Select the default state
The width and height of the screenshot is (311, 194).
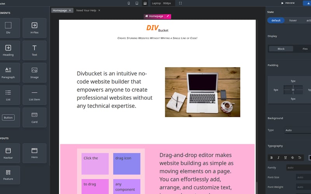(x=276, y=21)
